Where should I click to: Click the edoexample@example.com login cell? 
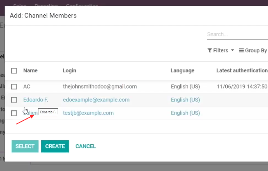[96, 100]
